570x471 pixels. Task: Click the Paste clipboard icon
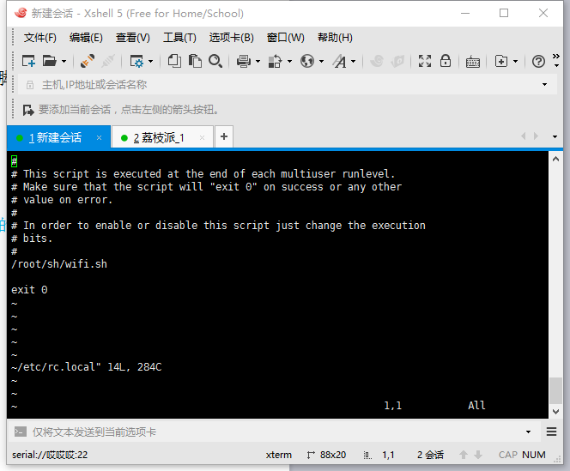click(x=195, y=61)
